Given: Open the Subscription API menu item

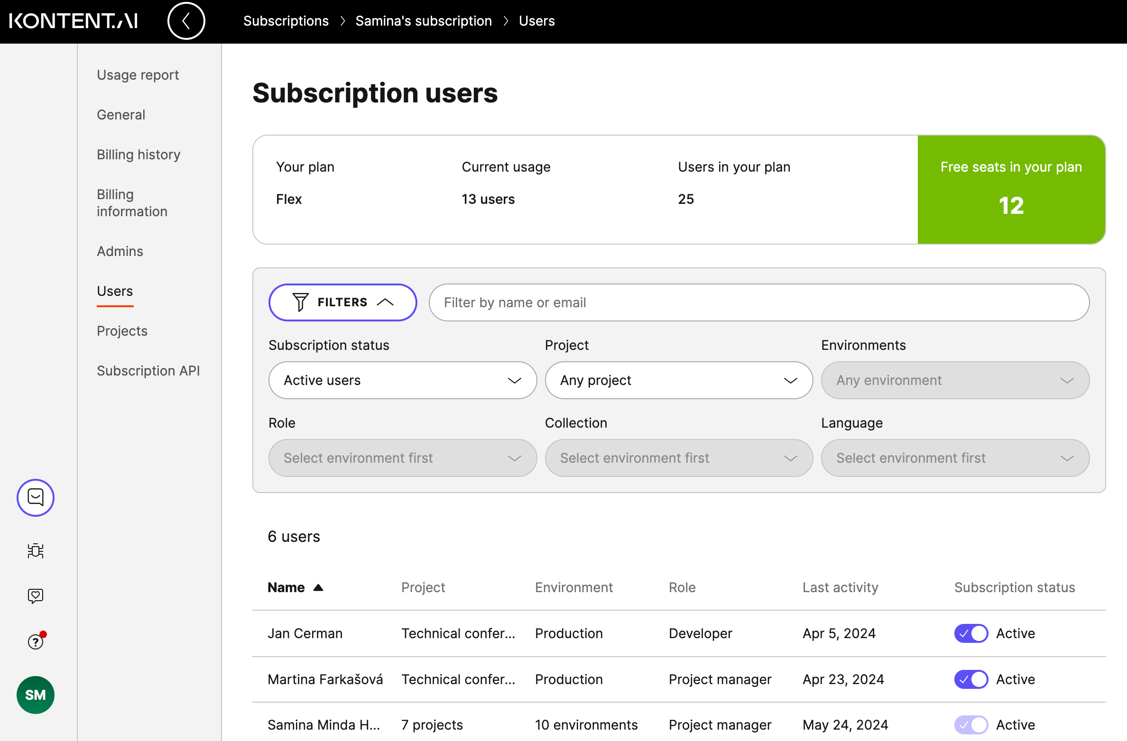Looking at the screenshot, I should click(148, 371).
